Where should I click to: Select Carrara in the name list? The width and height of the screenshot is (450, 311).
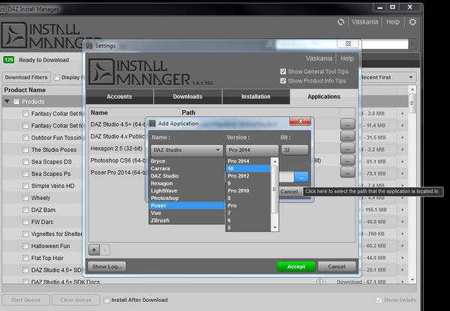point(187,169)
